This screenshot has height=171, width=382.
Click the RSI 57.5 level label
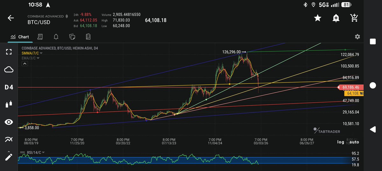click(x=355, y=159)
